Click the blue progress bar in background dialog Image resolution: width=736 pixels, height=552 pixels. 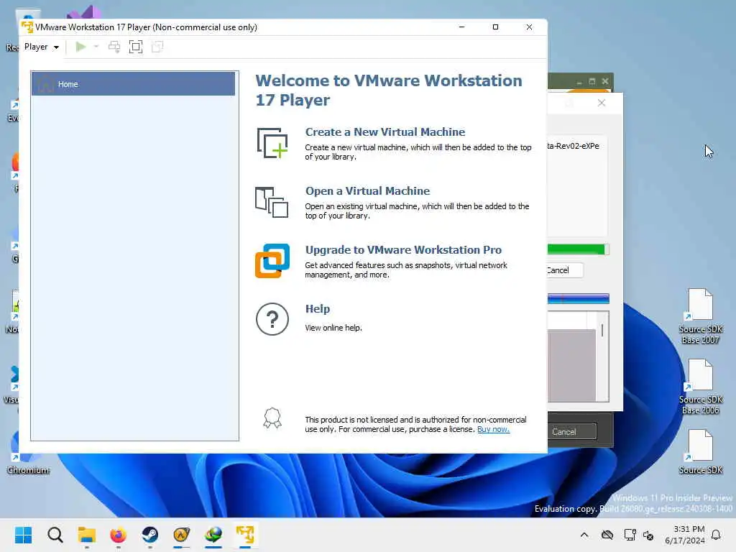(x=579, y=299)
